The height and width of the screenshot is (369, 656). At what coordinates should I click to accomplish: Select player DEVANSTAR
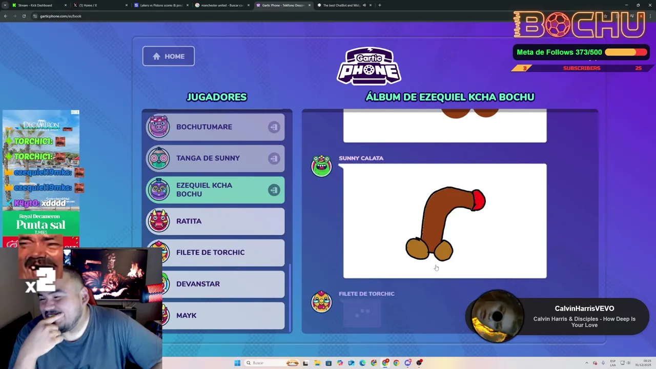pos(216,284)
